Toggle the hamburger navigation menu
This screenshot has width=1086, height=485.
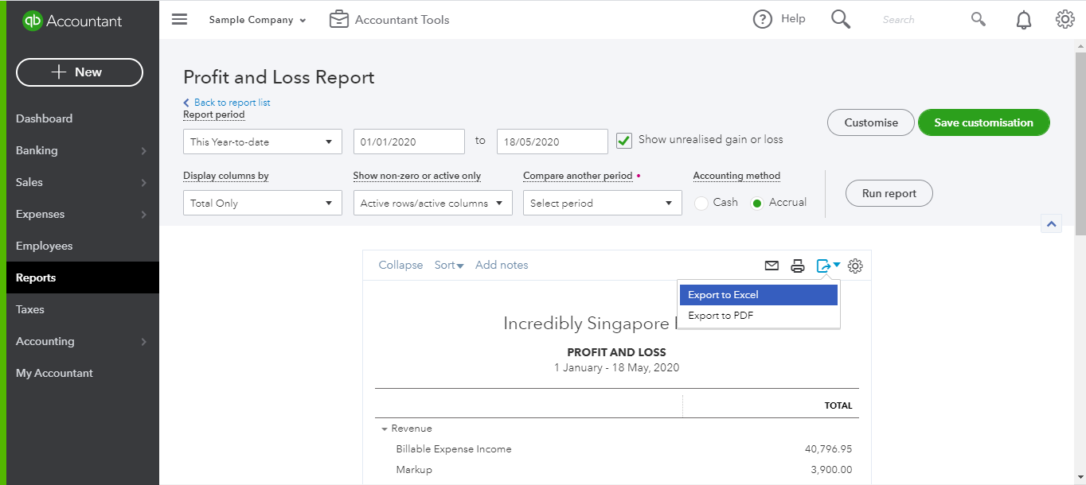tap(180, 20)
